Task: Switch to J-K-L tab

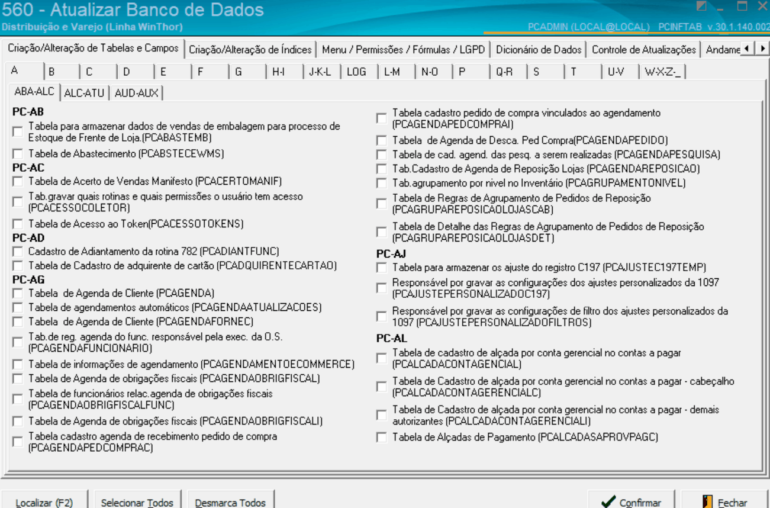Action: pyautogui.click(x=323, y=72)
